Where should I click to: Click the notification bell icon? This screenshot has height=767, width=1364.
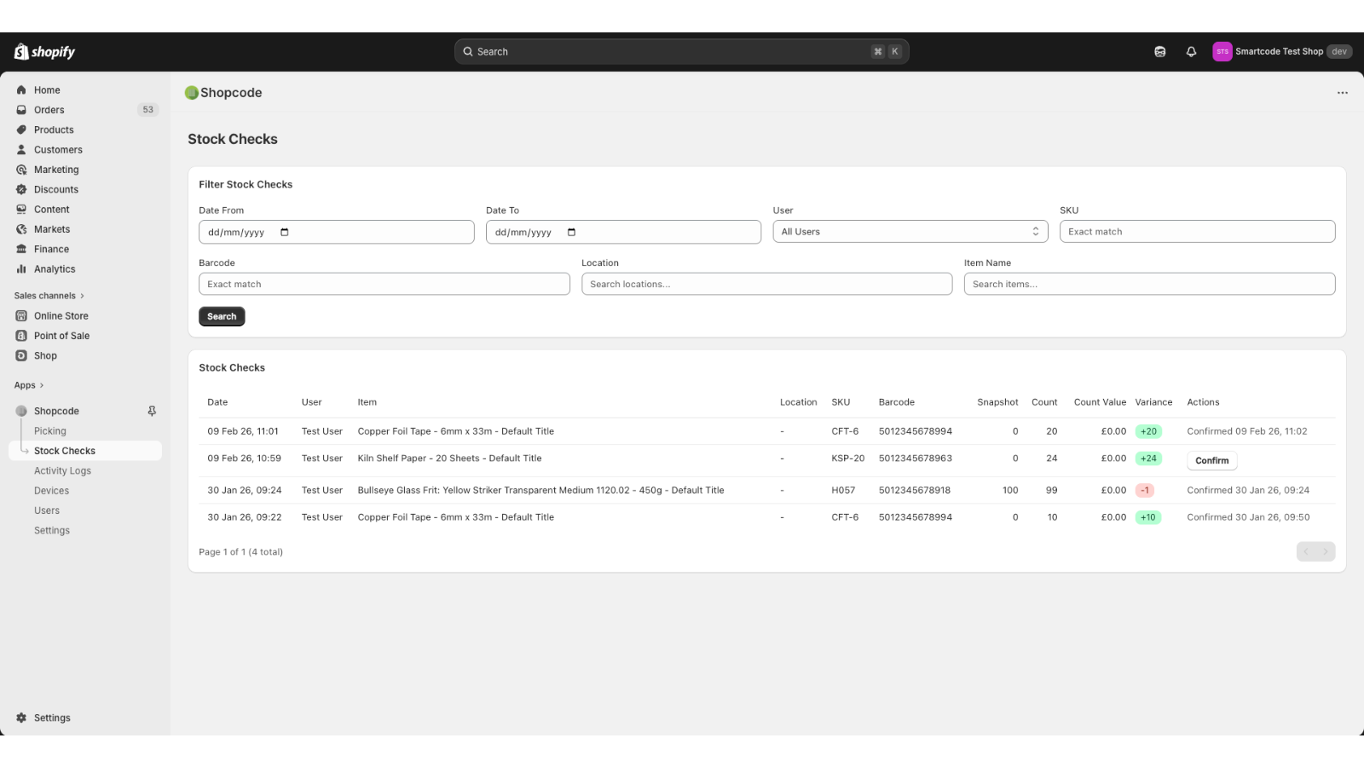[1191, 52]
